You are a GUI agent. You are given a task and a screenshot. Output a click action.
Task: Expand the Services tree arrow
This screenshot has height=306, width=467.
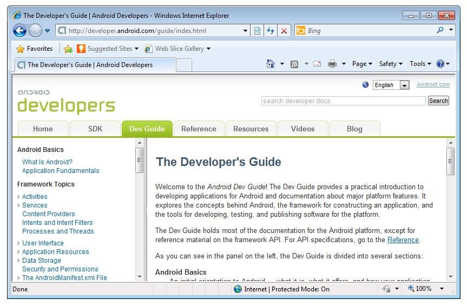click(19, 205)
